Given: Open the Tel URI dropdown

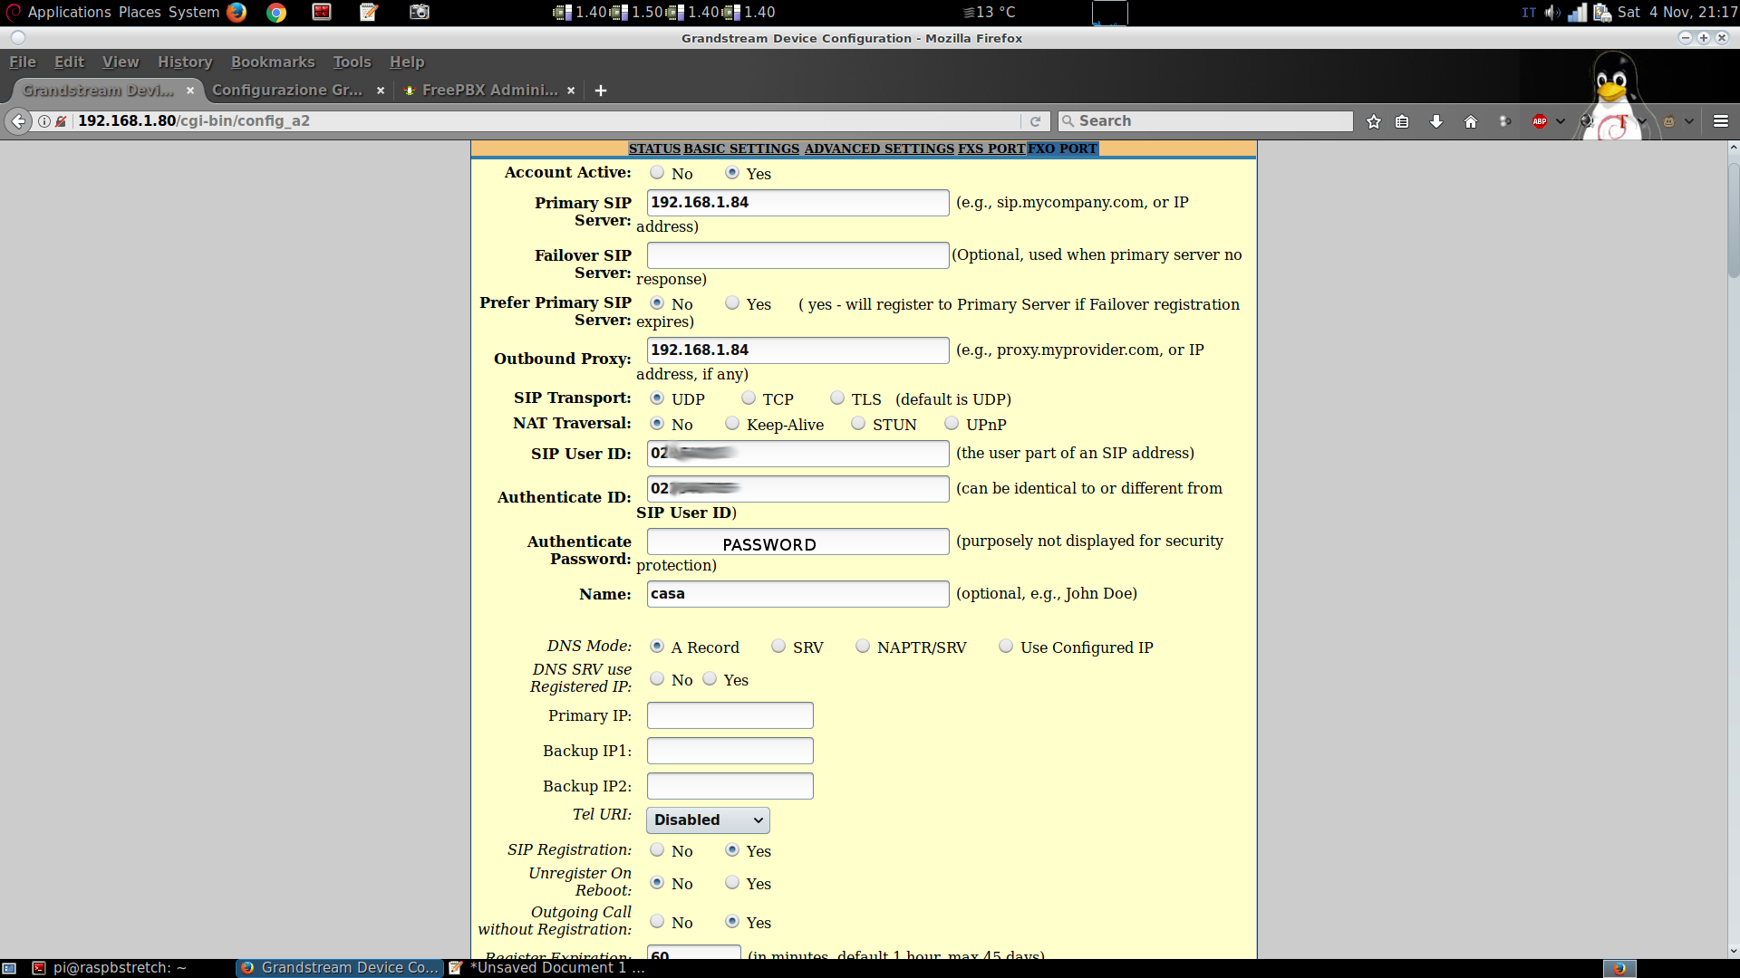Looking at the screenshot, I should (708, 820).
